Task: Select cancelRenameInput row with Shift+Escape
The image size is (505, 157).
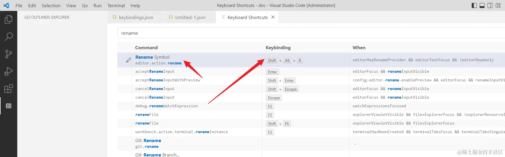Action: pyautogui.click(x=311, y=89)
